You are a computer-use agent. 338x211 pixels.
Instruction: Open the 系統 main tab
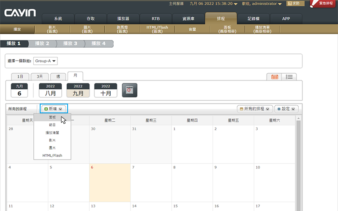[58, 19]
